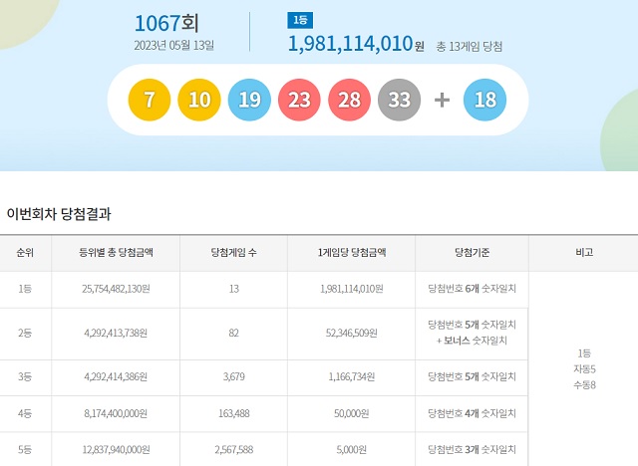Image resolution: width=638 pixels, height=466 pixels.
Task: Click per-game prize 50,000원
Action: [x=352, y=413]
